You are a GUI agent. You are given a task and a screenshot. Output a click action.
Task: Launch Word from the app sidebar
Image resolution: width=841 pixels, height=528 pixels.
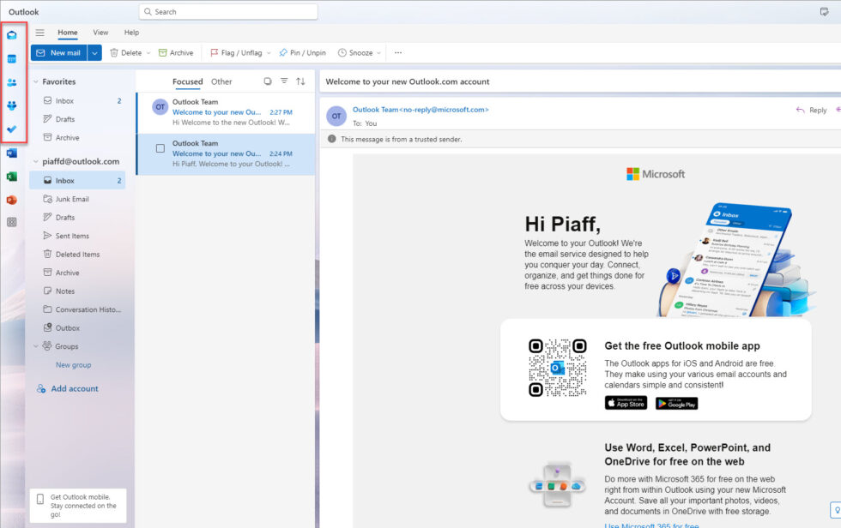[11, 153]
